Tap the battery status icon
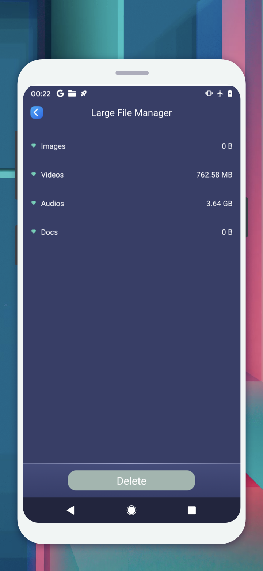The width and height of the screenshot is (263, 571). pos(230,94)
